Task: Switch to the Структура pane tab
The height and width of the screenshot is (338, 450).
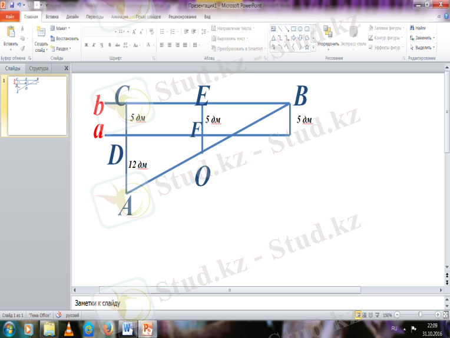Action: tap(39, 69)
